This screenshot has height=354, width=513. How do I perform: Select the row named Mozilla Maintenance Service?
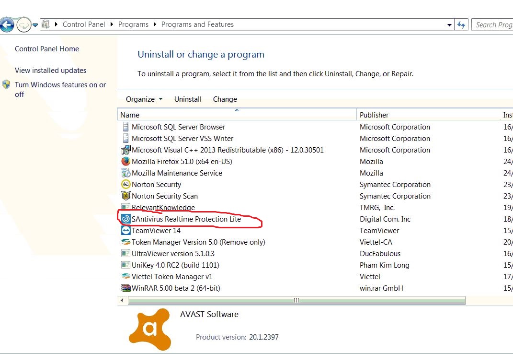click(x=315, y=173)
